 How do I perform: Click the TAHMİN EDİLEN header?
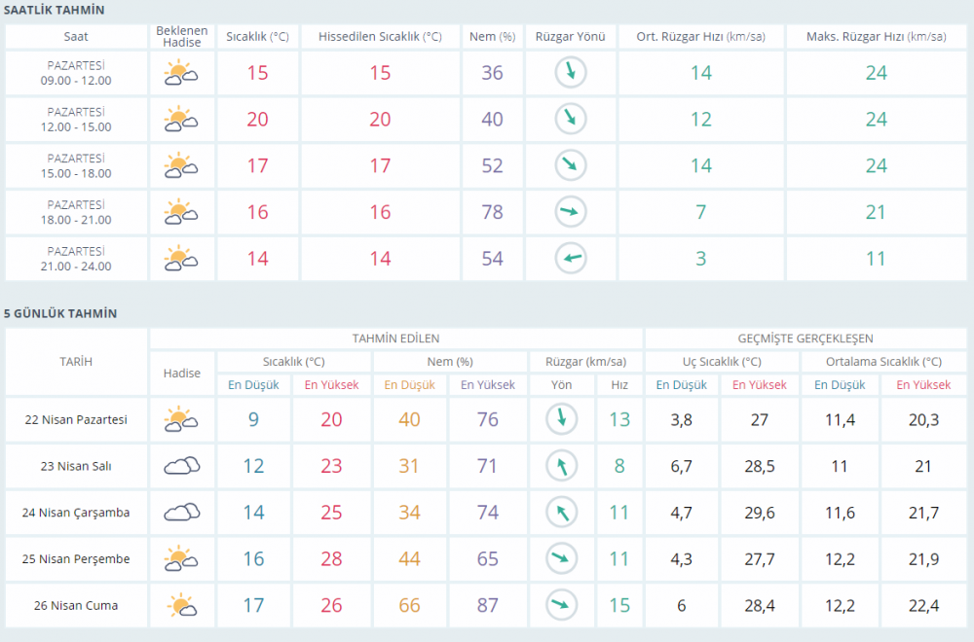point(395,339)
